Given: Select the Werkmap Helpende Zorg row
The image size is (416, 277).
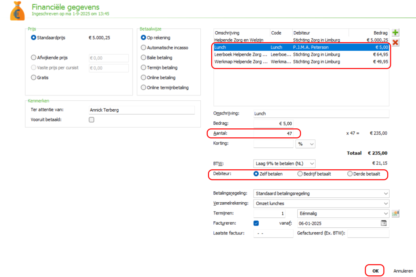Looking at the screenshot, I should pos(301,62).
